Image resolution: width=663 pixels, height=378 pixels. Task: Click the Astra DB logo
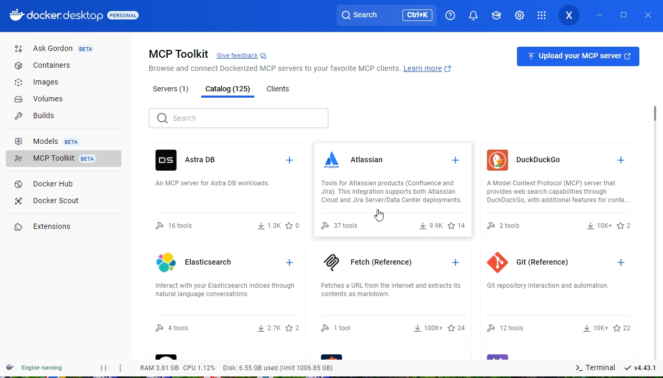(x=166, y=160)
